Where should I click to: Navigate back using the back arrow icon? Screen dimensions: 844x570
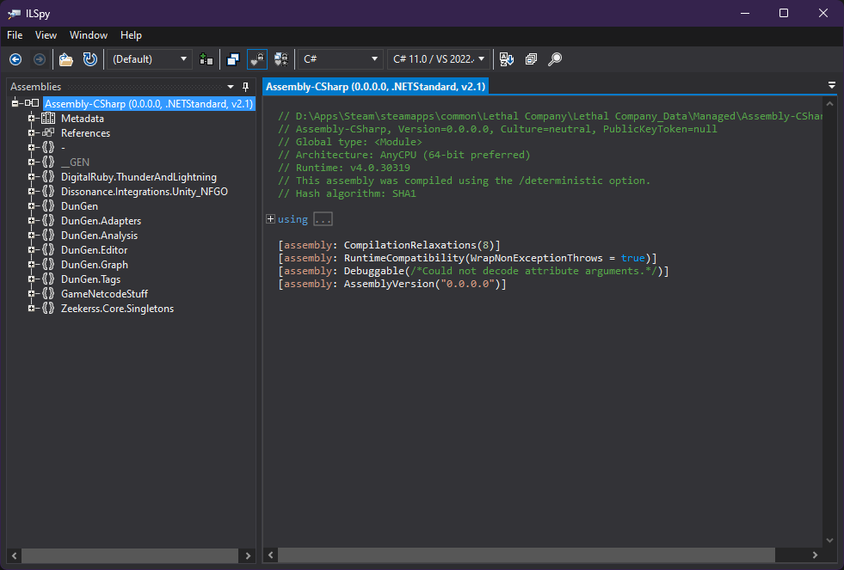tap(15, 59)
